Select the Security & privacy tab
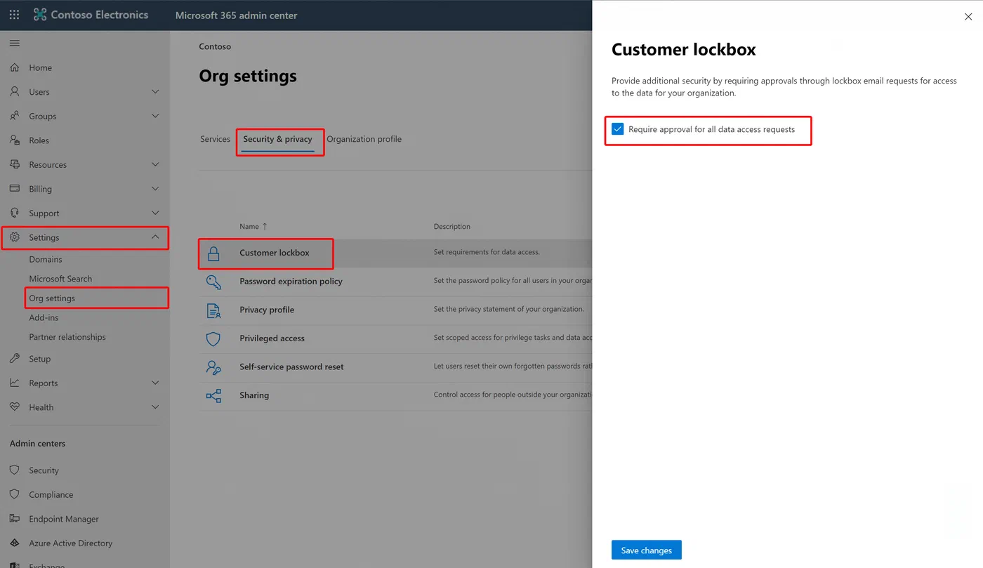This screenshot has height=568, width=983. pyautogui.click(x=277, y=139)
